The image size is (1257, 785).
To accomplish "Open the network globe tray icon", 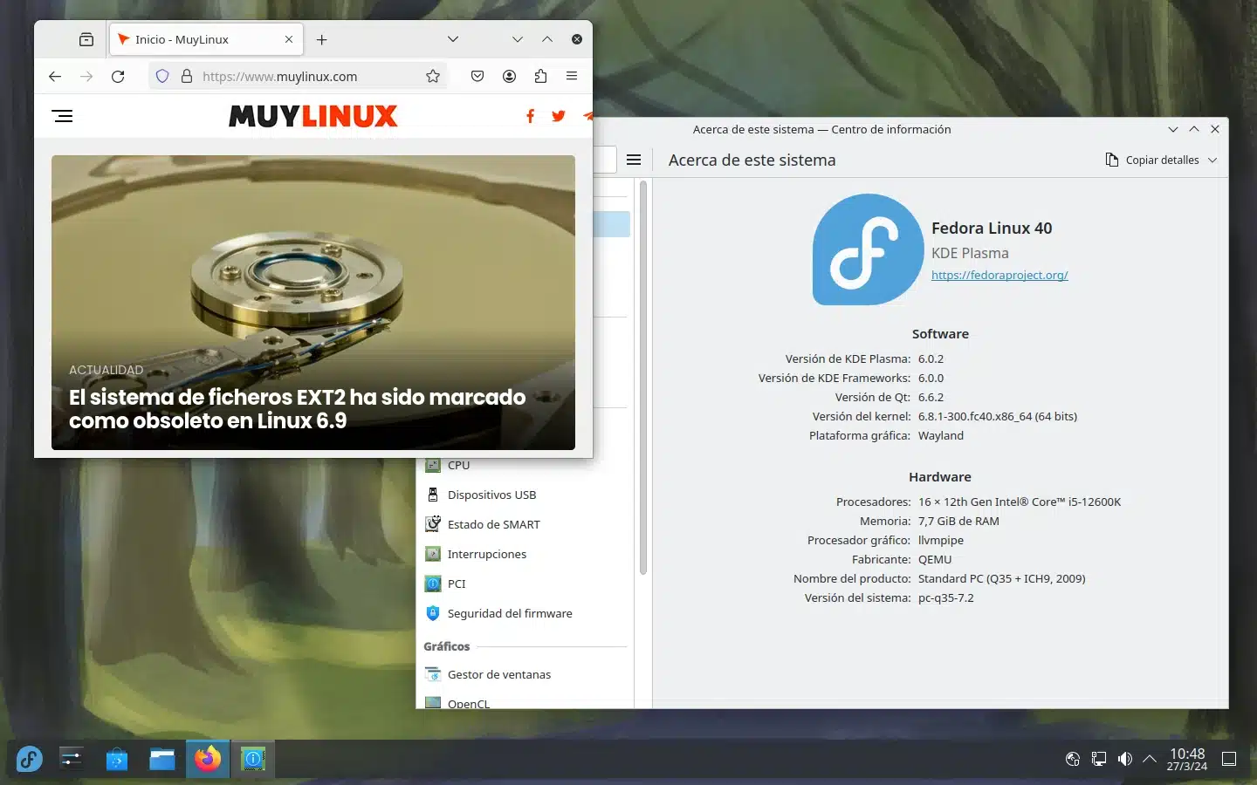I will [1073, 759].
